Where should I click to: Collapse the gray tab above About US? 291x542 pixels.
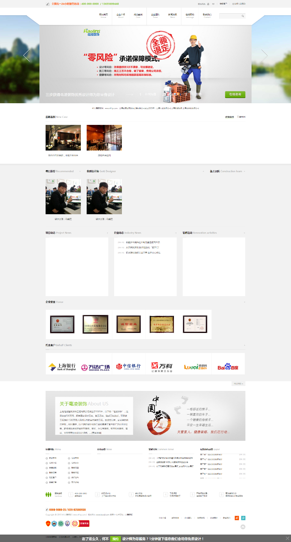click(x=238, y=383)
